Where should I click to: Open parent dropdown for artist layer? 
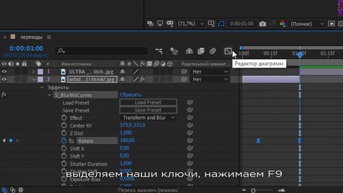pos(210,79)
